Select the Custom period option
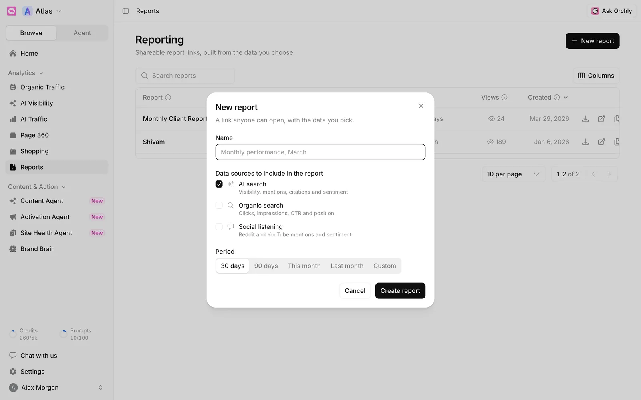641x400 pixels. (385, 266)
